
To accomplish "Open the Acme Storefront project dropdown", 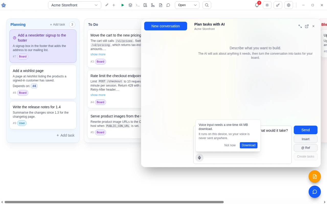I will [x=75, y=5].
